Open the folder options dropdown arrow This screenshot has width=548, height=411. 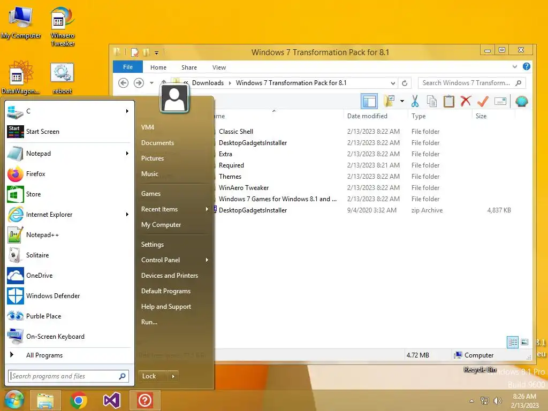click(x=402, y=101)
